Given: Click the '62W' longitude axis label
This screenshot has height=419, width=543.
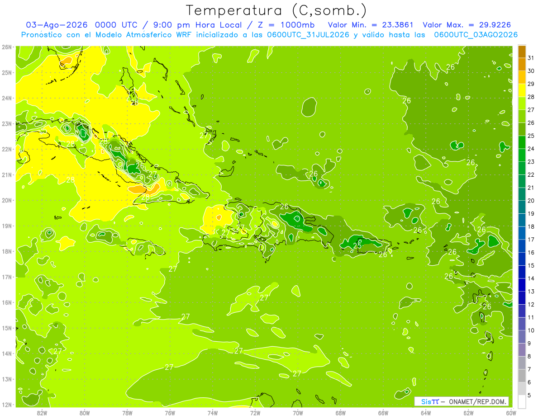Looking at the screenshot, I should [x=468, y=413].
